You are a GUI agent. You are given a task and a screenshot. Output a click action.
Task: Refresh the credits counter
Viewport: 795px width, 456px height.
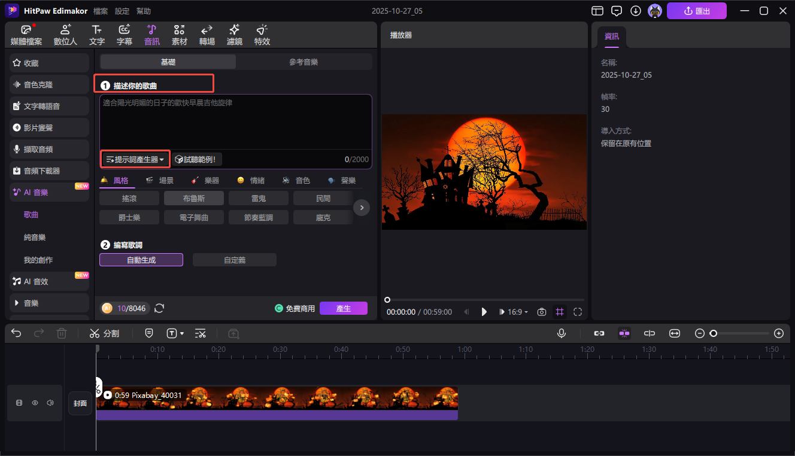click(x=159, y=308)
